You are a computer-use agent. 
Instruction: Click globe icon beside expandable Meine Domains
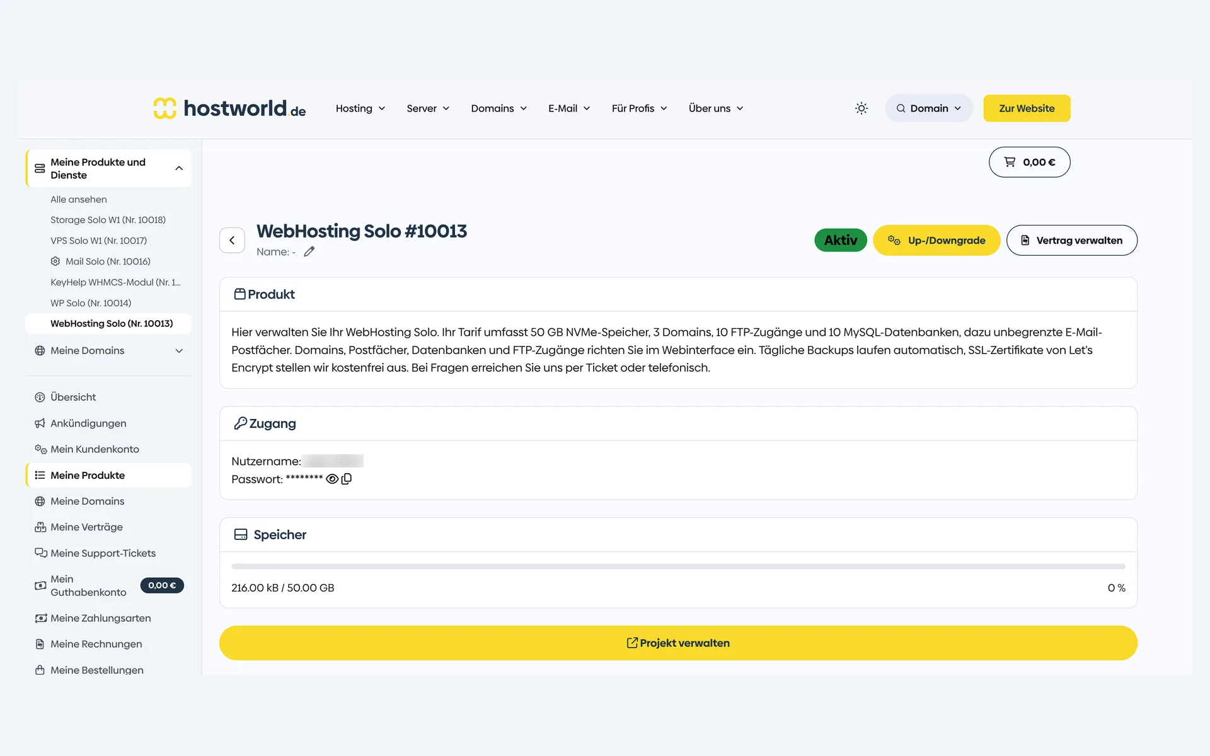click(x=40, y=350)
